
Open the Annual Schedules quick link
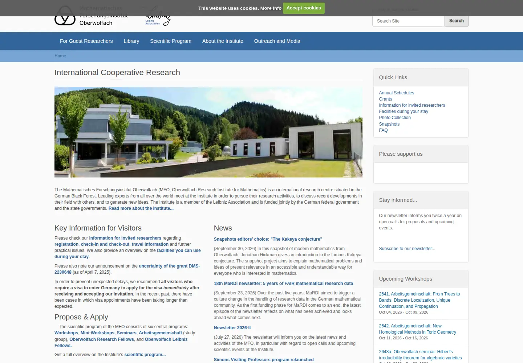pyautogui.click(x=397, y=93)
